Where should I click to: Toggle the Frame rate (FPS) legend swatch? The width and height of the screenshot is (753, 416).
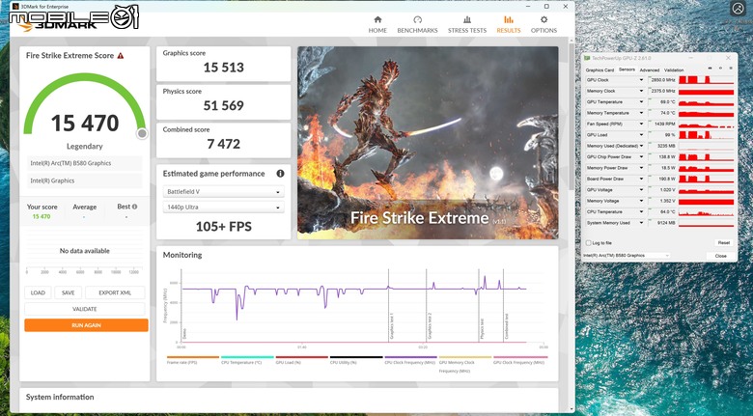[x=193, y=357]
